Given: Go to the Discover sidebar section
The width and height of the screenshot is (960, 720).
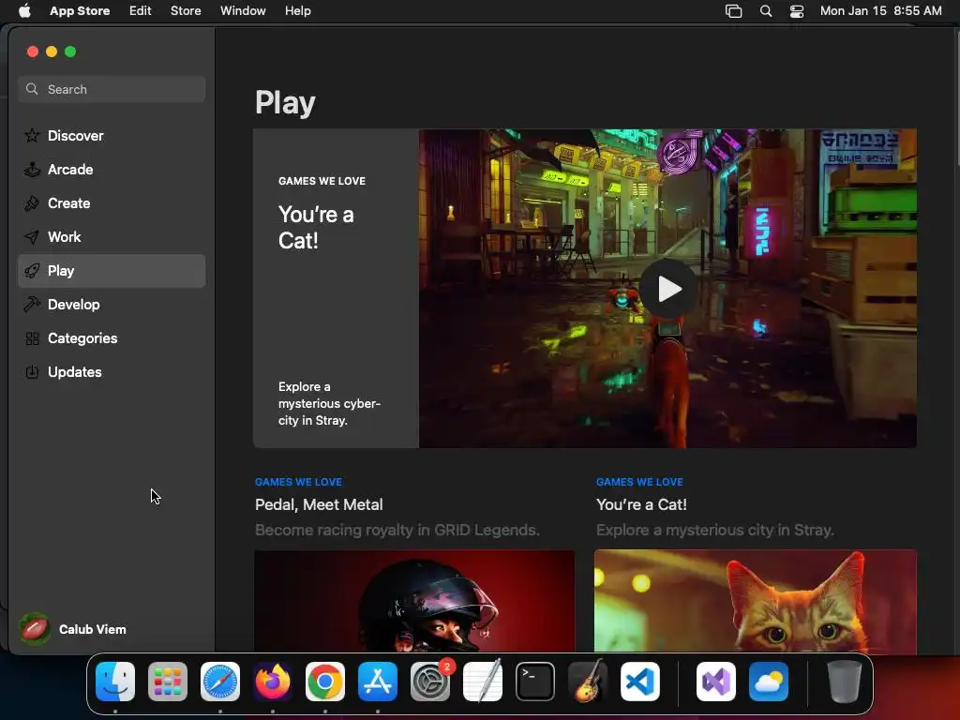Looking at the screenshot, I should tap(112, 135).
